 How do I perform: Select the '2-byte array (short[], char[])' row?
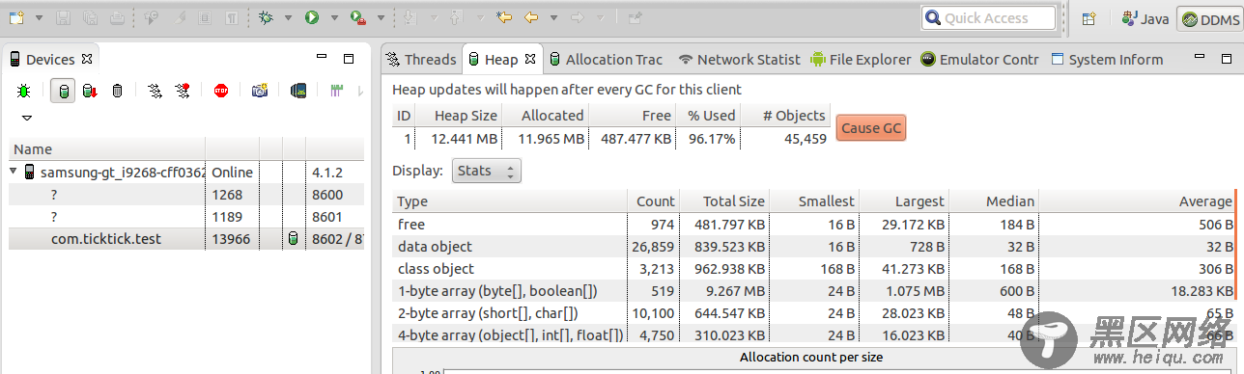[x=814, y=312]
